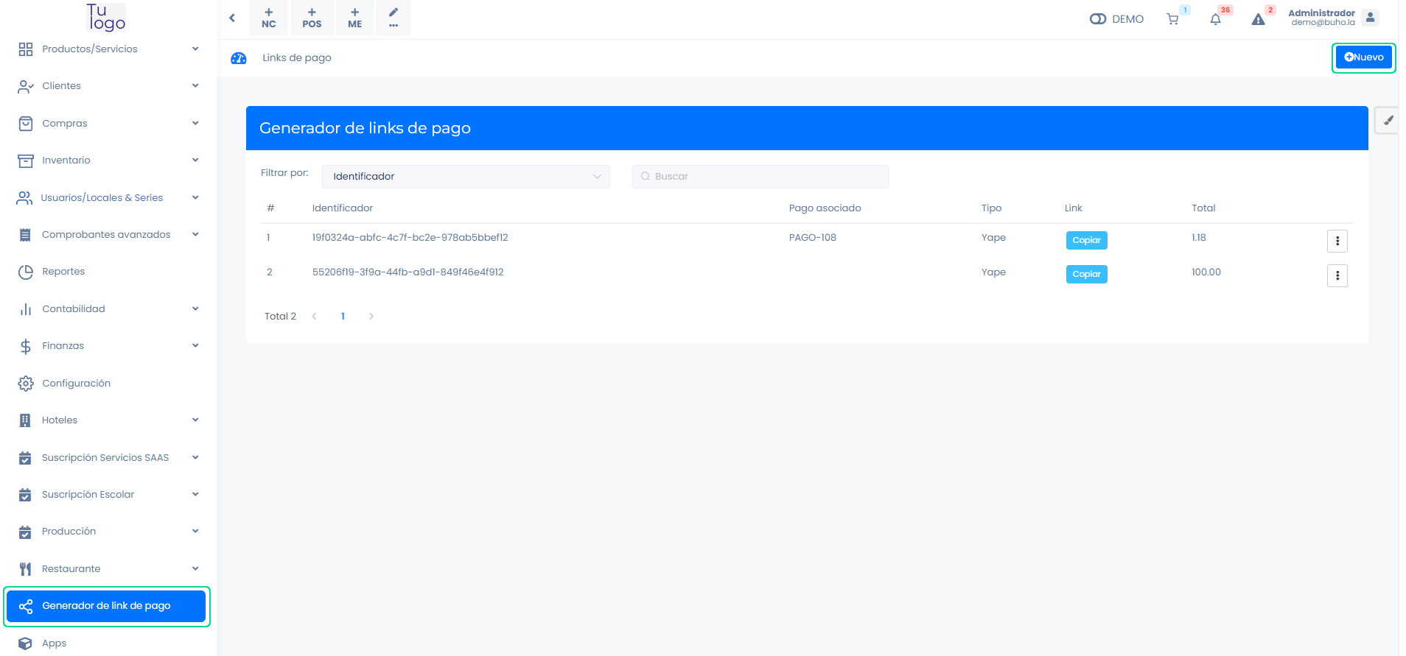
Task: Click the Nuevo button
Action: click(x=1363, y=57)
